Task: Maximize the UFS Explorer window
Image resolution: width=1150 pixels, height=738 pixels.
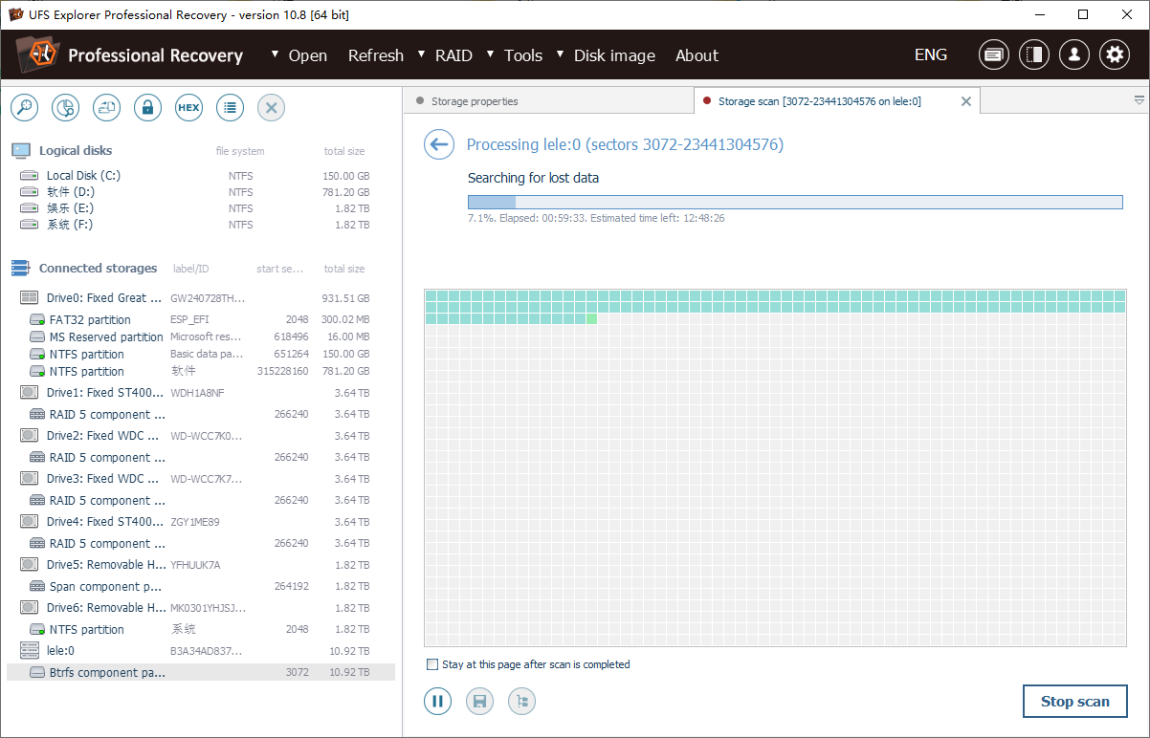Action: pos(1083,14)
